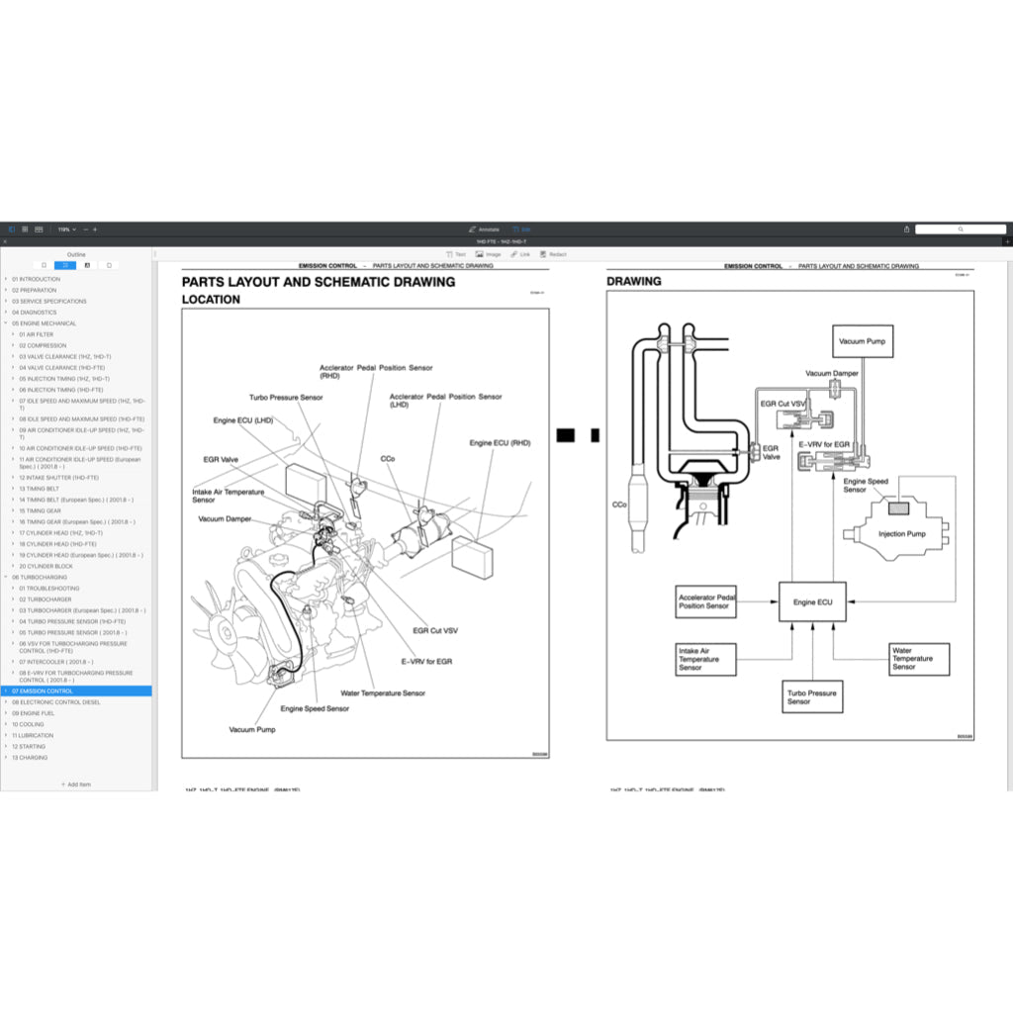Expand the 08 ELECTRONIC CONTROL DIESEL item
The image size is (1013, 1013).
[x=5, y=702]
